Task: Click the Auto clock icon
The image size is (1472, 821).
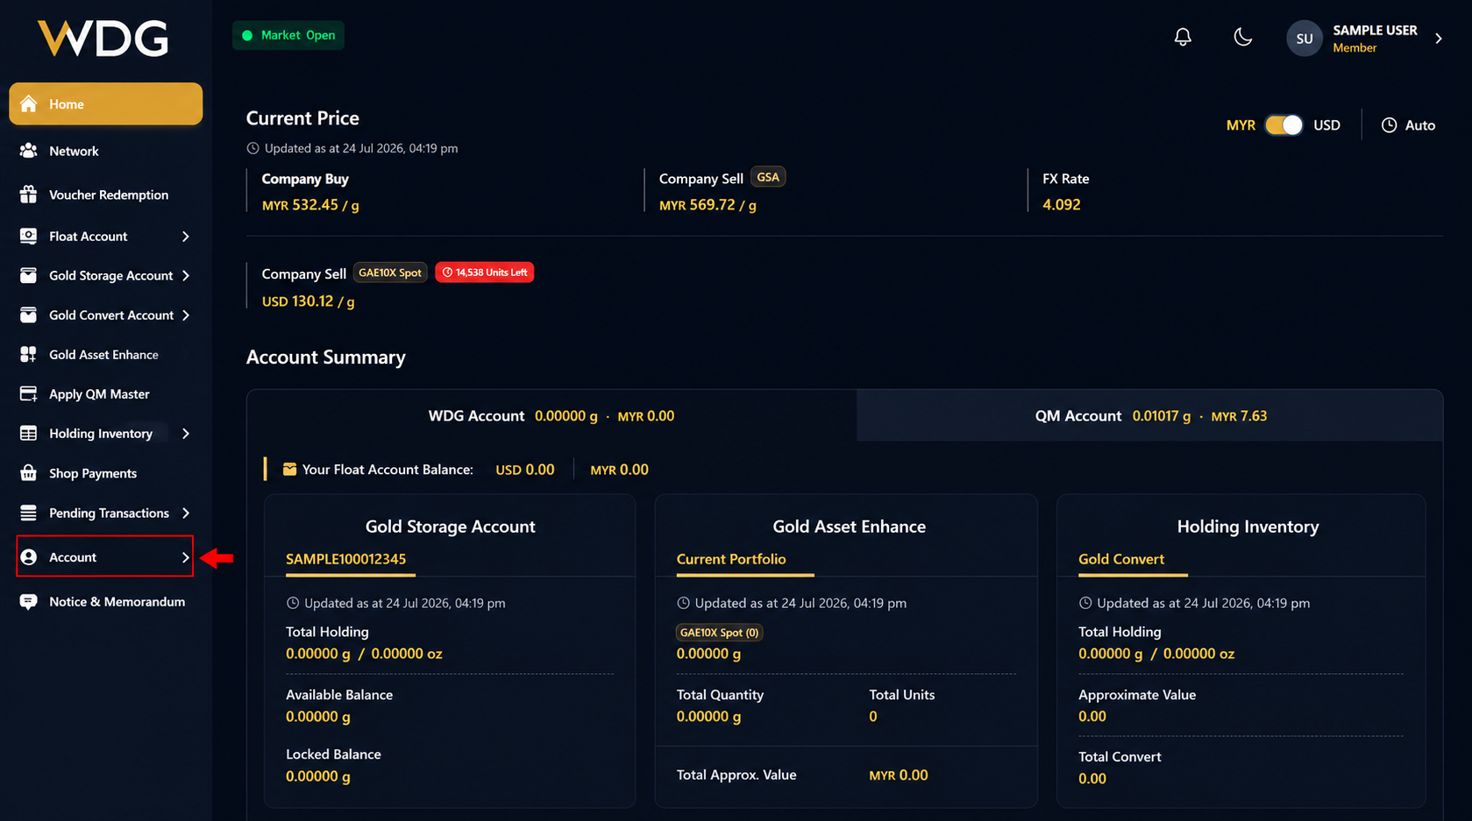Action: coord(1389,125)
